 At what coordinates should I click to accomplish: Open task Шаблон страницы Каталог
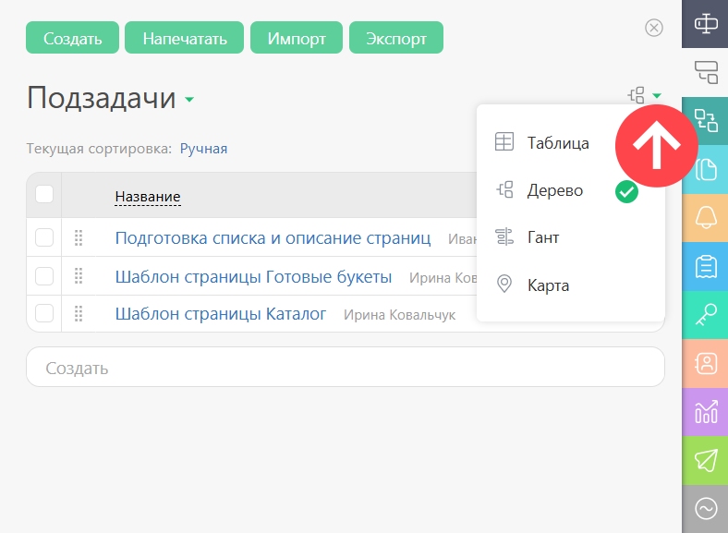tap(221, 314)
